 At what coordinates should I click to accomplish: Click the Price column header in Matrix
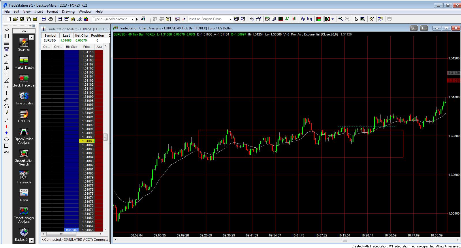tap(87, 47)
